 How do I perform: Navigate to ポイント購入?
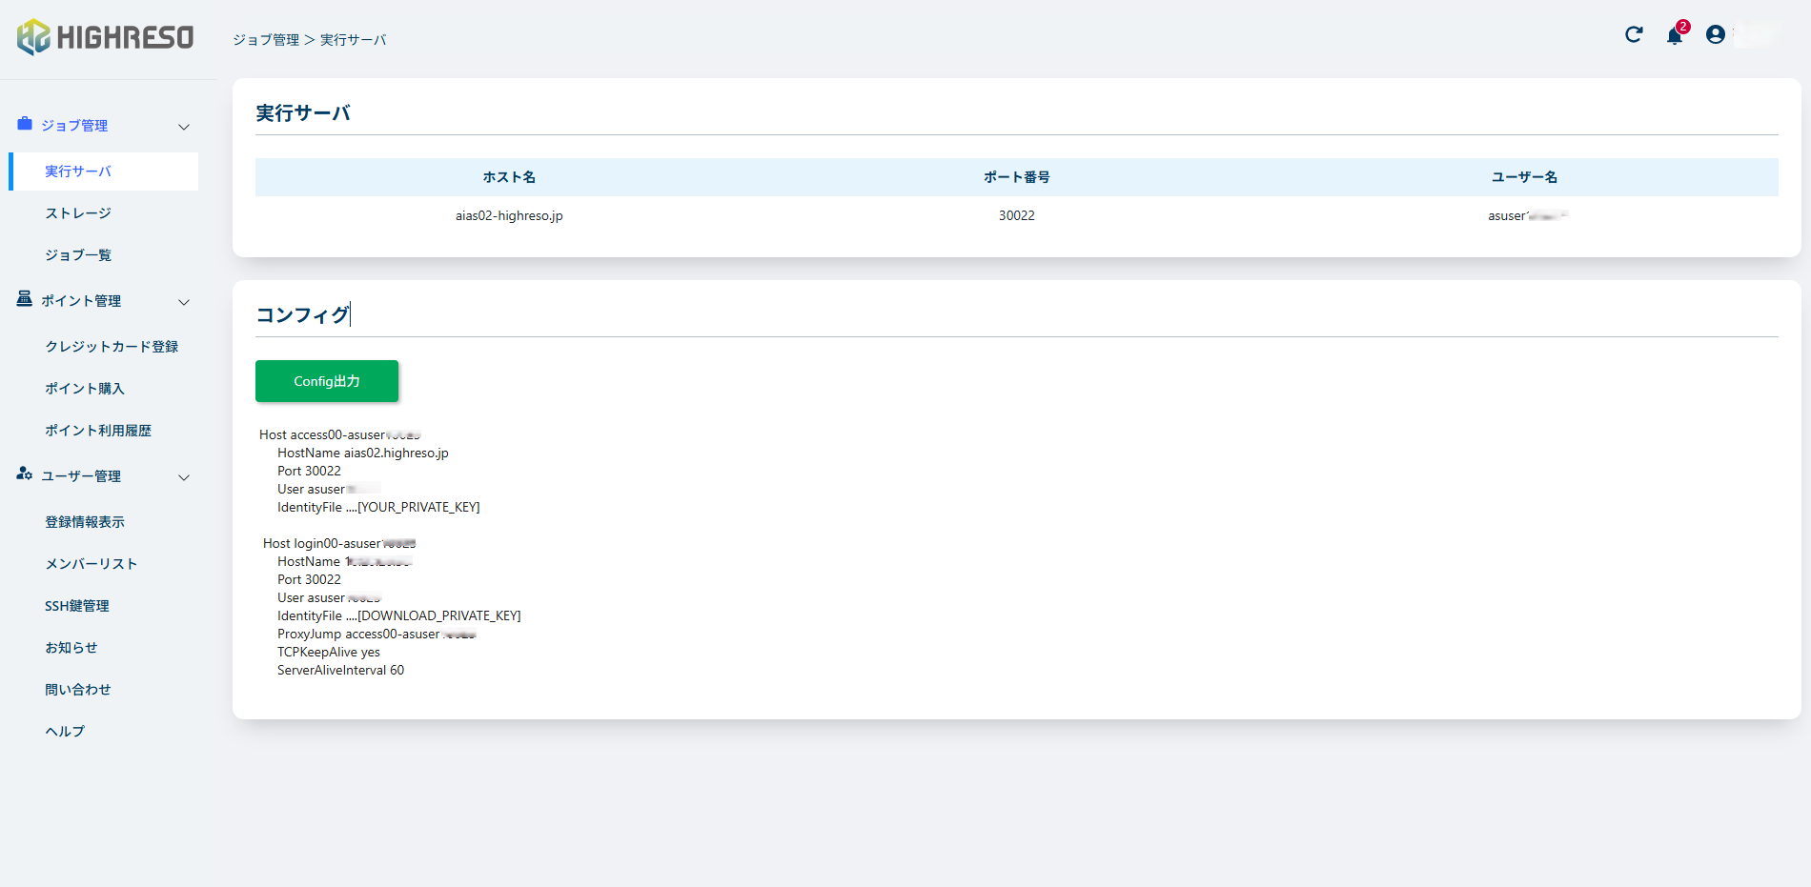[85, 389]
